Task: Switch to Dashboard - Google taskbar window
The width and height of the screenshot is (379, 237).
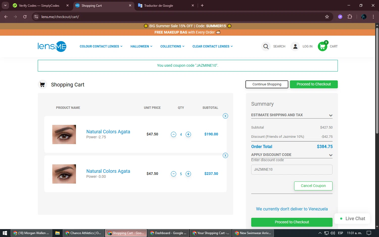Action: [168, 233]
